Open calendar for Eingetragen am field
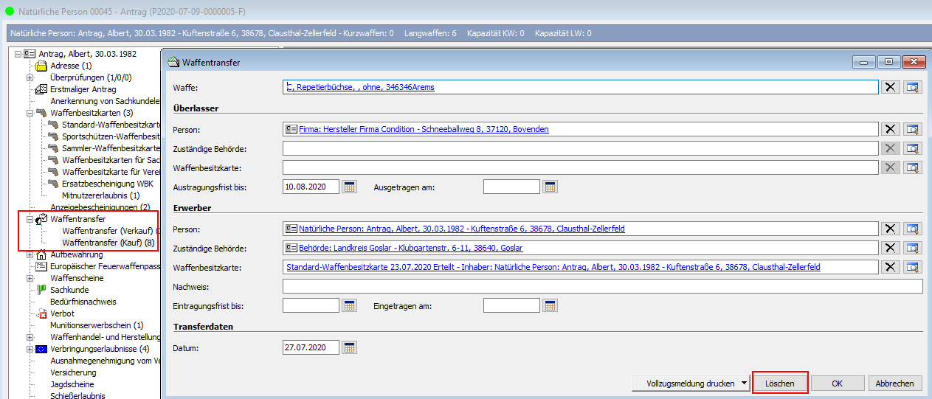This screenshot has height=399, width=932. [550, 305]
